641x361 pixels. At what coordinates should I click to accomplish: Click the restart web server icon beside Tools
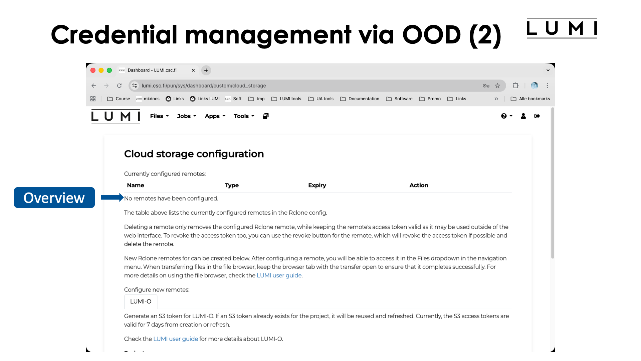coord(265,116)
